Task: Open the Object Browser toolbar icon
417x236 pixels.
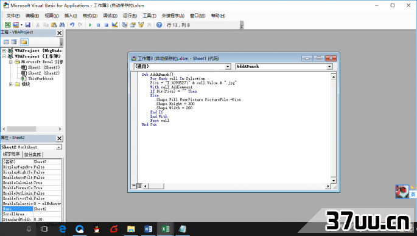Action: tap(141, 25)
